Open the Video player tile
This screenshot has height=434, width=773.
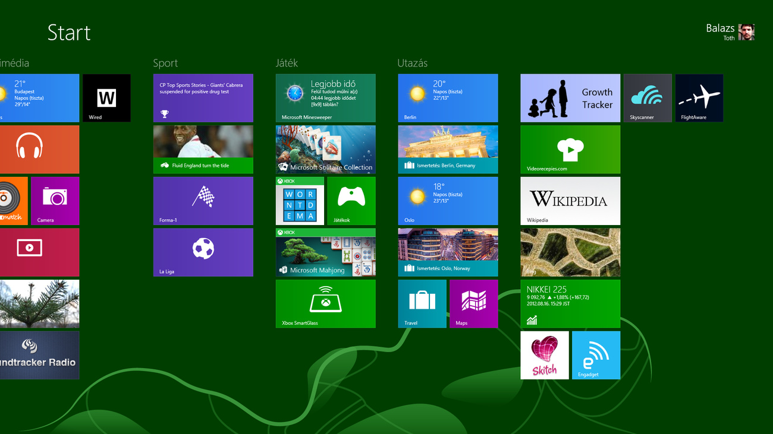(x=39, y=252)
